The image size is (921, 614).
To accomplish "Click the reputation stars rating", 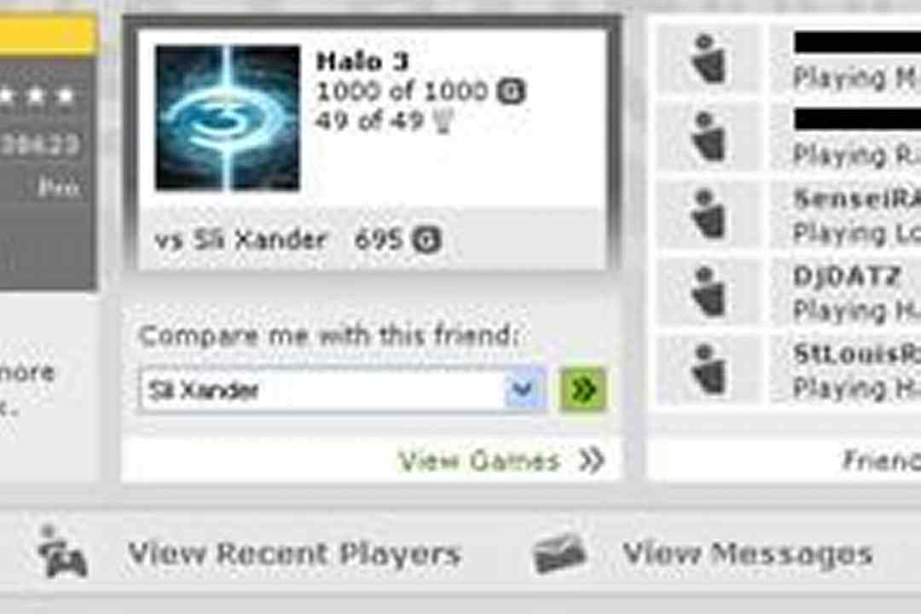I will (x=37, y=96).
